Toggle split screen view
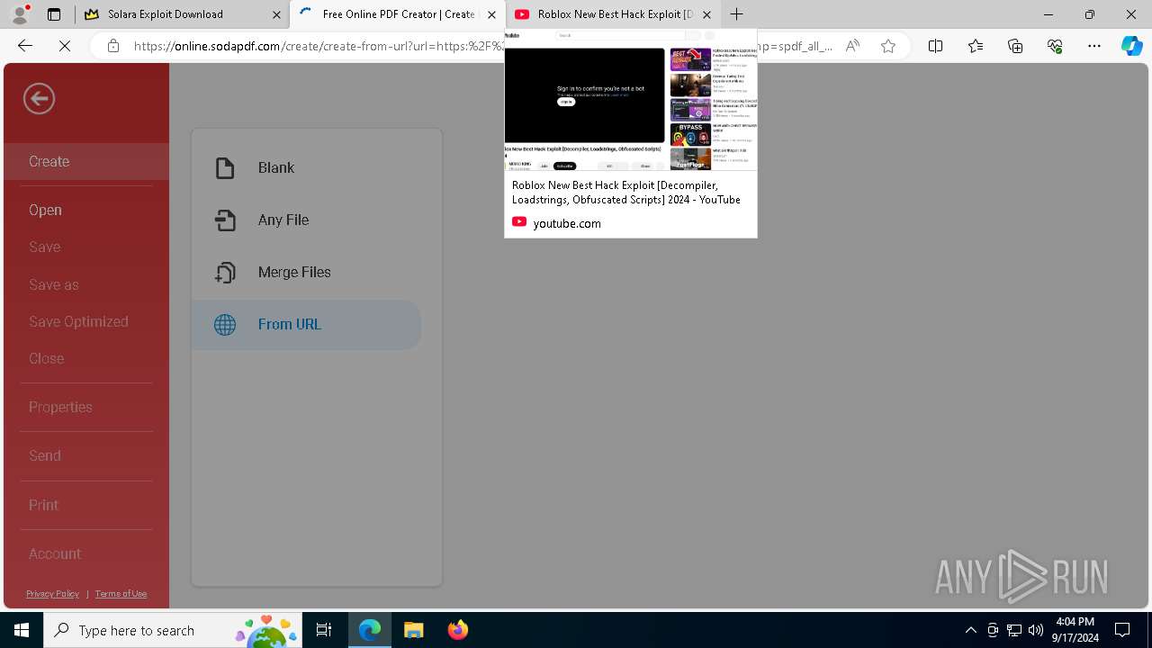The width and height of the screenshot is (1152, 648). [x=936, y=46]
